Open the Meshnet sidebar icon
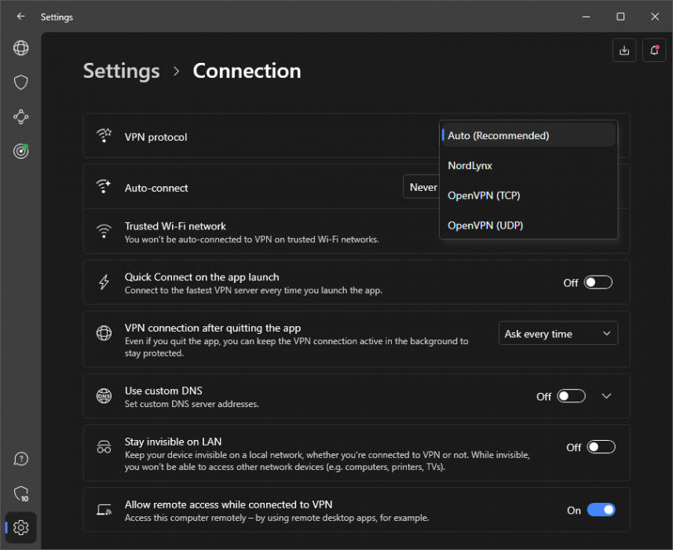Viewport: 673px width, 550px height. pyautogui.click(x=21, y=117)
